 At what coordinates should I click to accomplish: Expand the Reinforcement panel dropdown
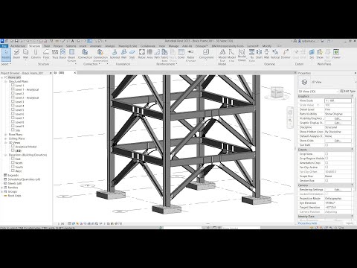(167, 64)
